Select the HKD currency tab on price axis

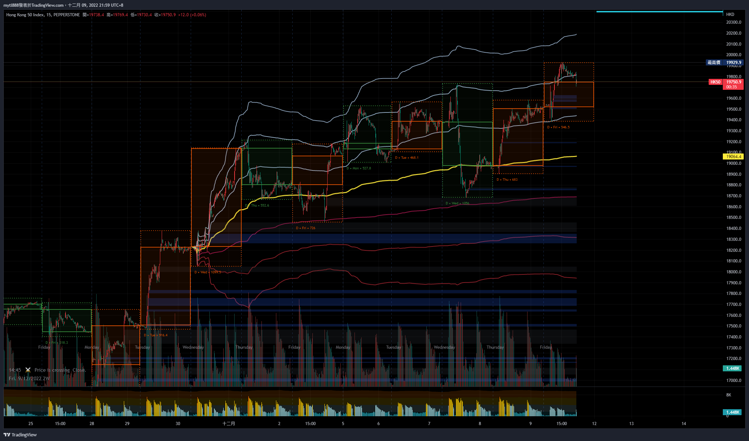click(730, 14)
